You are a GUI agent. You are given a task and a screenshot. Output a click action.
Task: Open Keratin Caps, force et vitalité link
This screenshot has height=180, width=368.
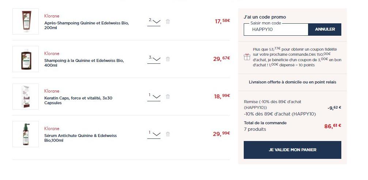79,101
